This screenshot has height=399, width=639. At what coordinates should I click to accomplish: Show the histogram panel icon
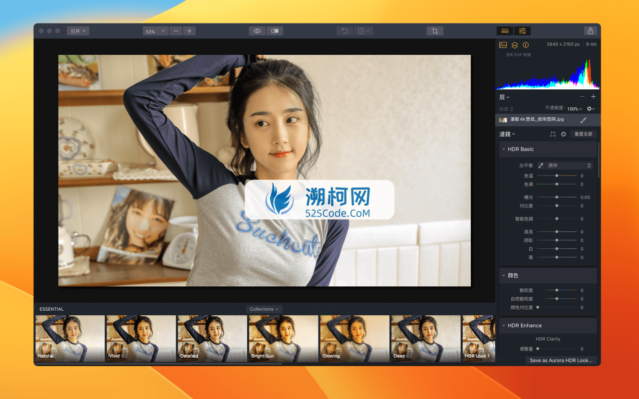(x=503, y=45)
